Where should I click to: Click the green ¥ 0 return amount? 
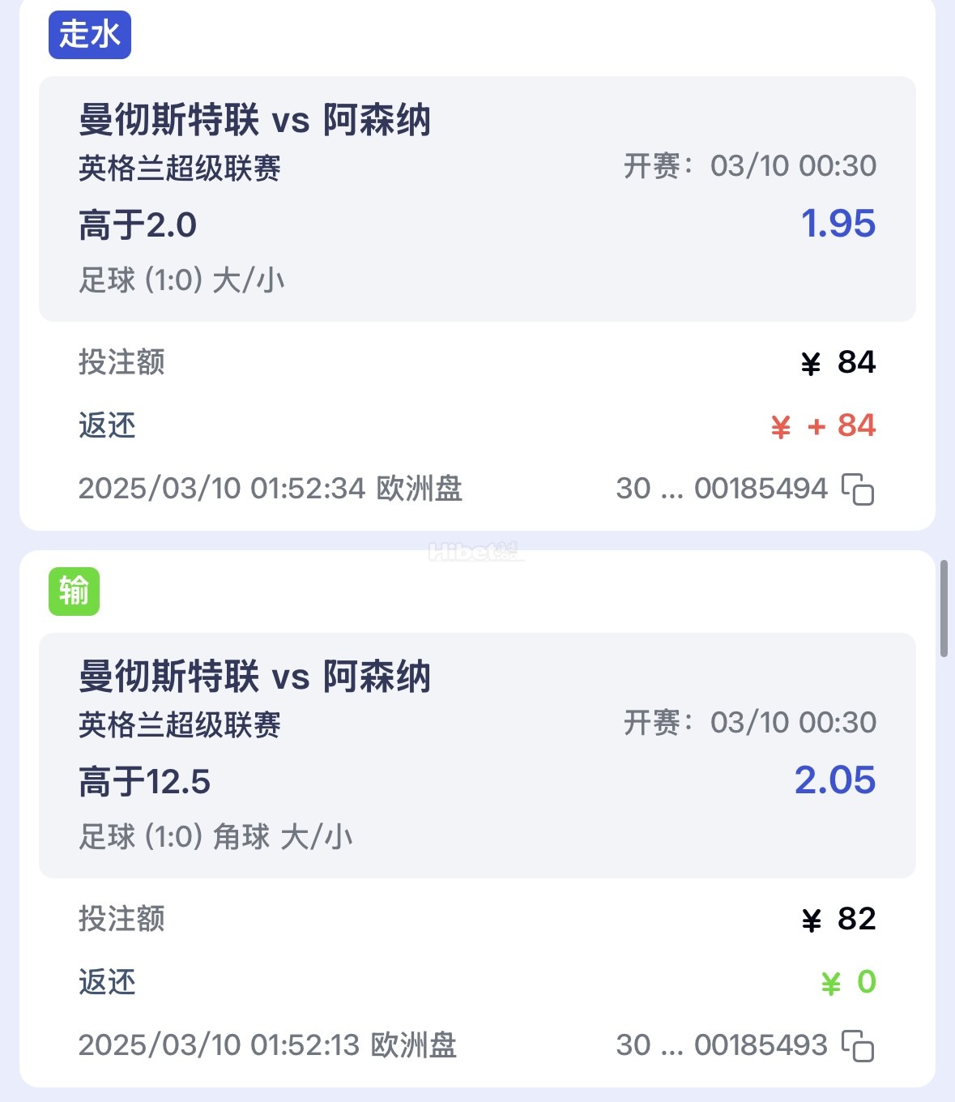pos(848,983)
